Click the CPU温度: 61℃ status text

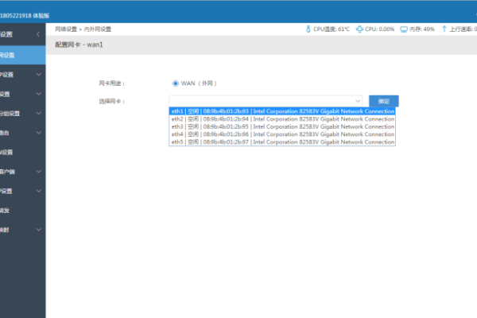(x=332, y=29)
